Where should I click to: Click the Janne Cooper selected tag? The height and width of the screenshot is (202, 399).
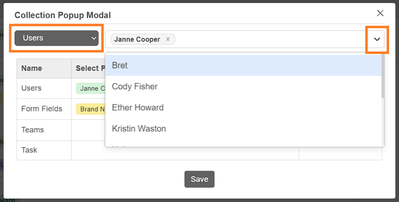(x=137, y=39)
